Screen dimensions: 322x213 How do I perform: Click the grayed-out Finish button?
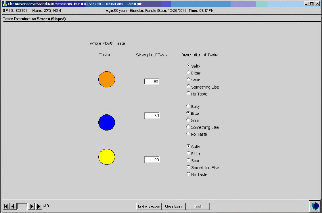tap(198, 206)
